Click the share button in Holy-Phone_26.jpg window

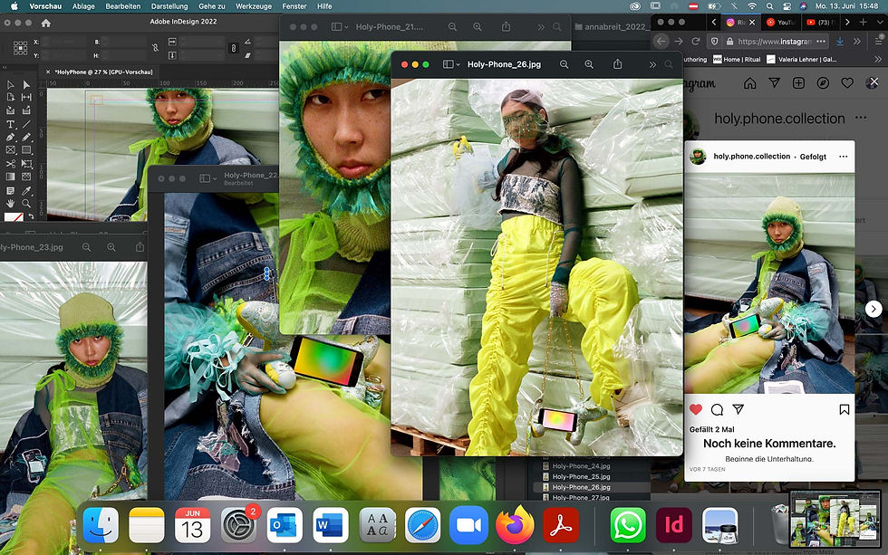pyautogui.click(x=617, y=64)
